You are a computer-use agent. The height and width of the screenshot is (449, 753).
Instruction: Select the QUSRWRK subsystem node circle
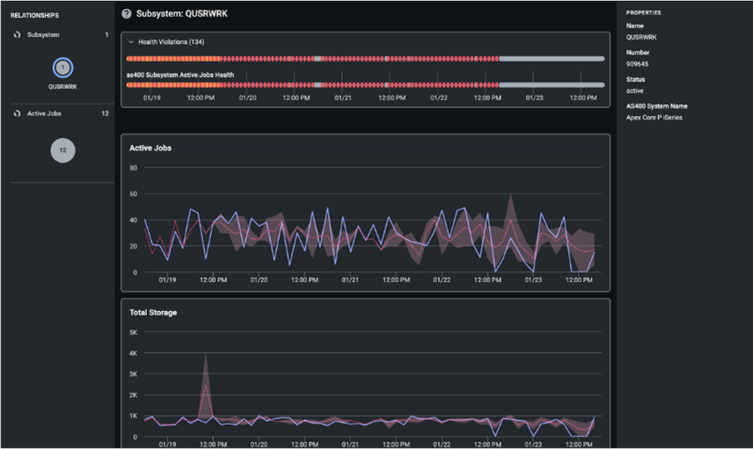[62, 68]
